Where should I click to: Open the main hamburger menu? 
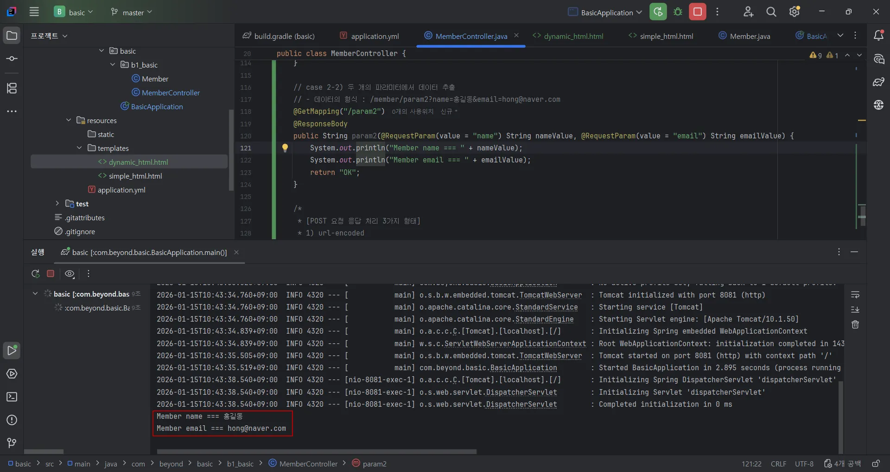(34, 12)
